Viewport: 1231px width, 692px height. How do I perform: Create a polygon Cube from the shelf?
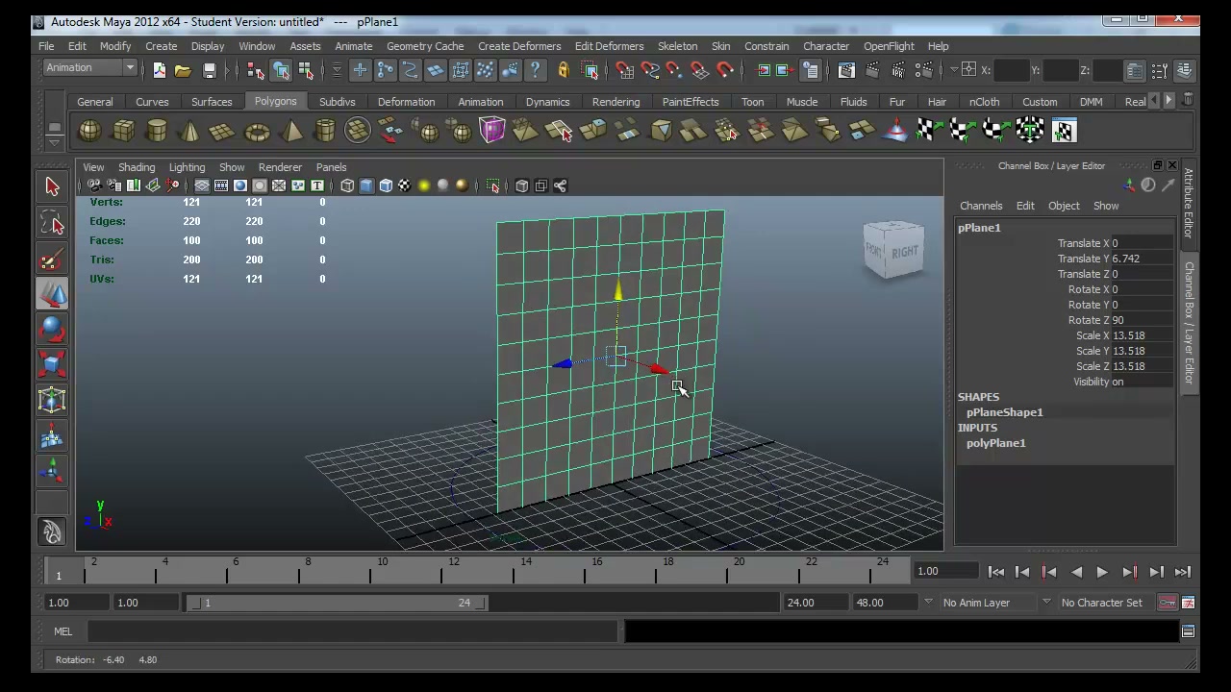(123, 131)
